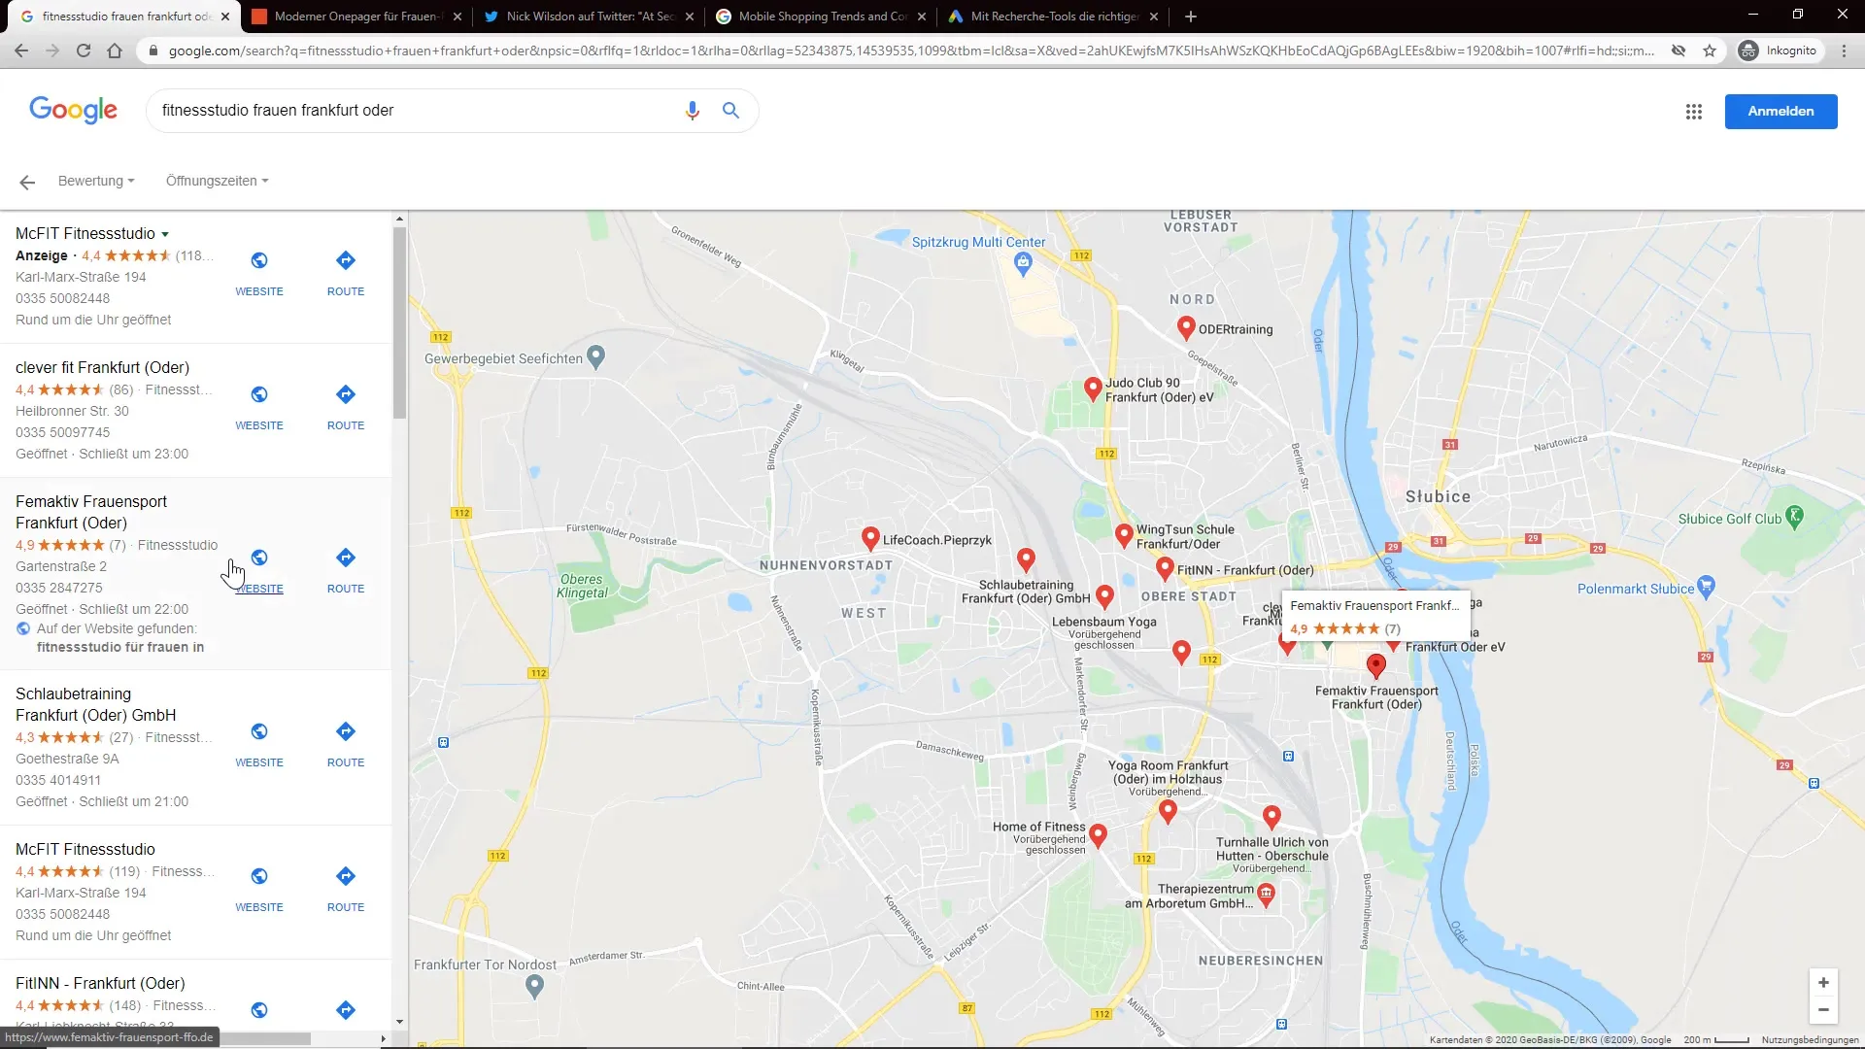Close the fitnessstudio frauen search tab
Viewport: 1865px width, 1049px height.
tap(225, 17)
